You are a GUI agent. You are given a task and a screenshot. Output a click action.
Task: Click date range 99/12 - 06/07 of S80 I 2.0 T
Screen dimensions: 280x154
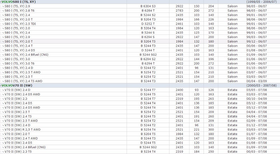[x=257, y=41]
